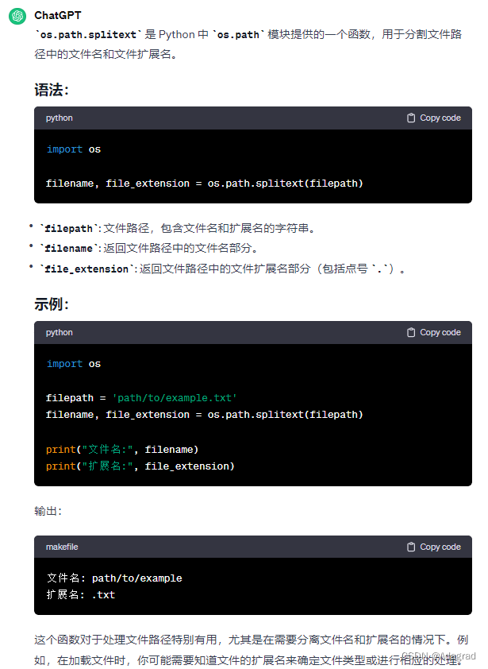Click the ChatGPT avatar icon
Image resolution: width=488 pixels, height=669 pixels.
coord(17,15)
